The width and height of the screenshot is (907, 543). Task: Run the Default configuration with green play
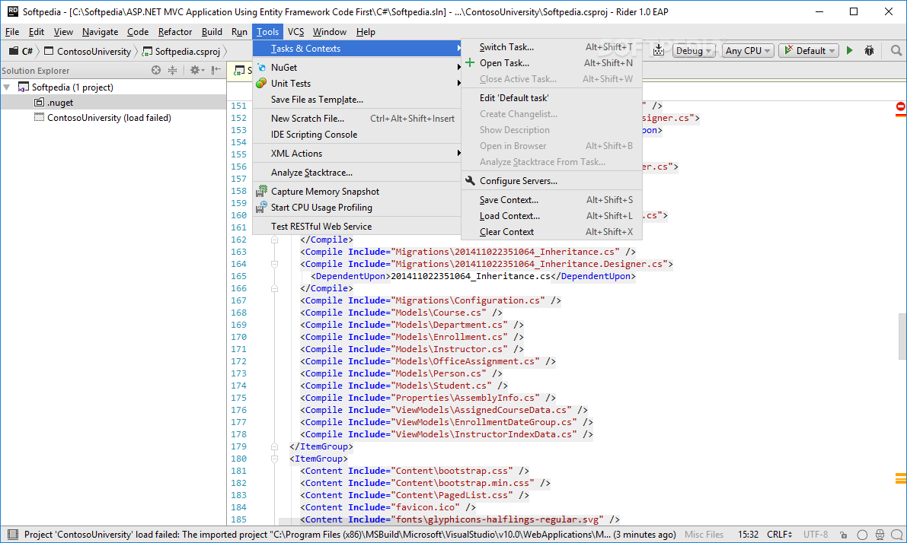(850, 51)
